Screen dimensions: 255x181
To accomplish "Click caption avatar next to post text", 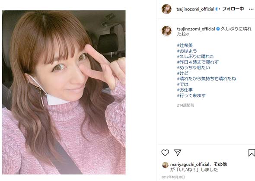I will pos(166,31).
